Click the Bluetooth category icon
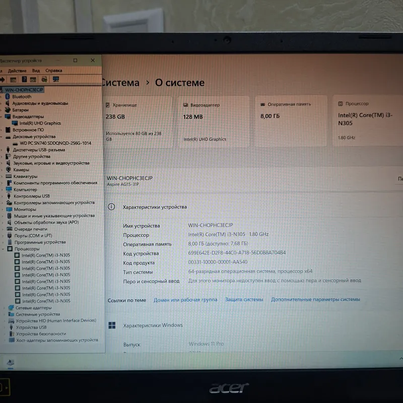The height and width of the screenshot is (403, 403). (8, 96)
